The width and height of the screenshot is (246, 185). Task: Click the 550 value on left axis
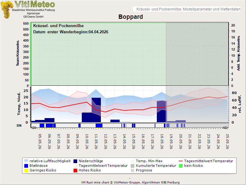[26, 24]
